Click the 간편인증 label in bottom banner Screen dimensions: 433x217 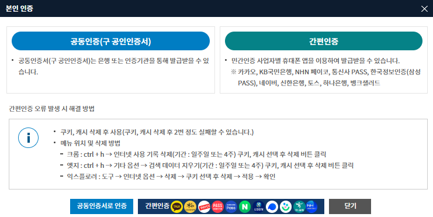click(x=157, y=206)
